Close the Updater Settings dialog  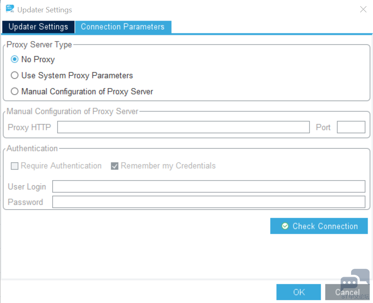363,9
